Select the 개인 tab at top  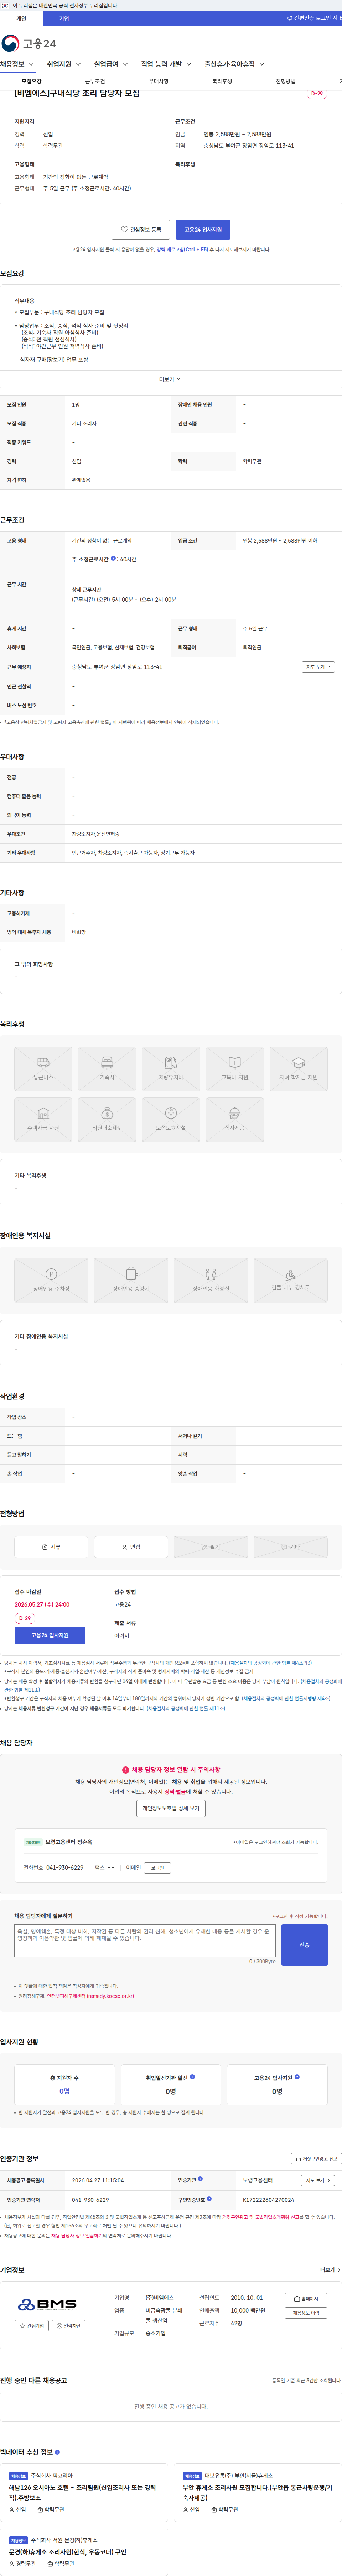(x=21, y=18)
